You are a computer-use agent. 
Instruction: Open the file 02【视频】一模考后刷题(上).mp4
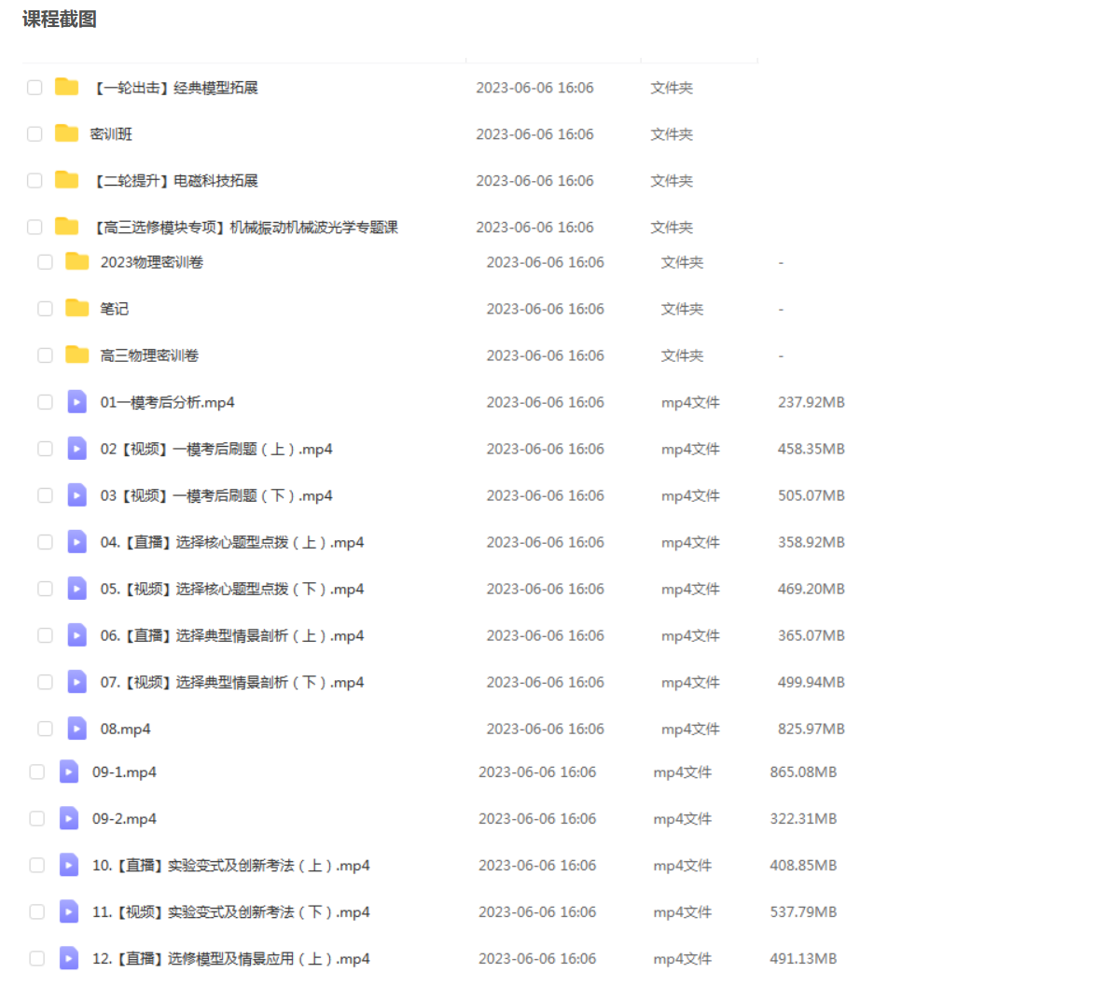216,449
